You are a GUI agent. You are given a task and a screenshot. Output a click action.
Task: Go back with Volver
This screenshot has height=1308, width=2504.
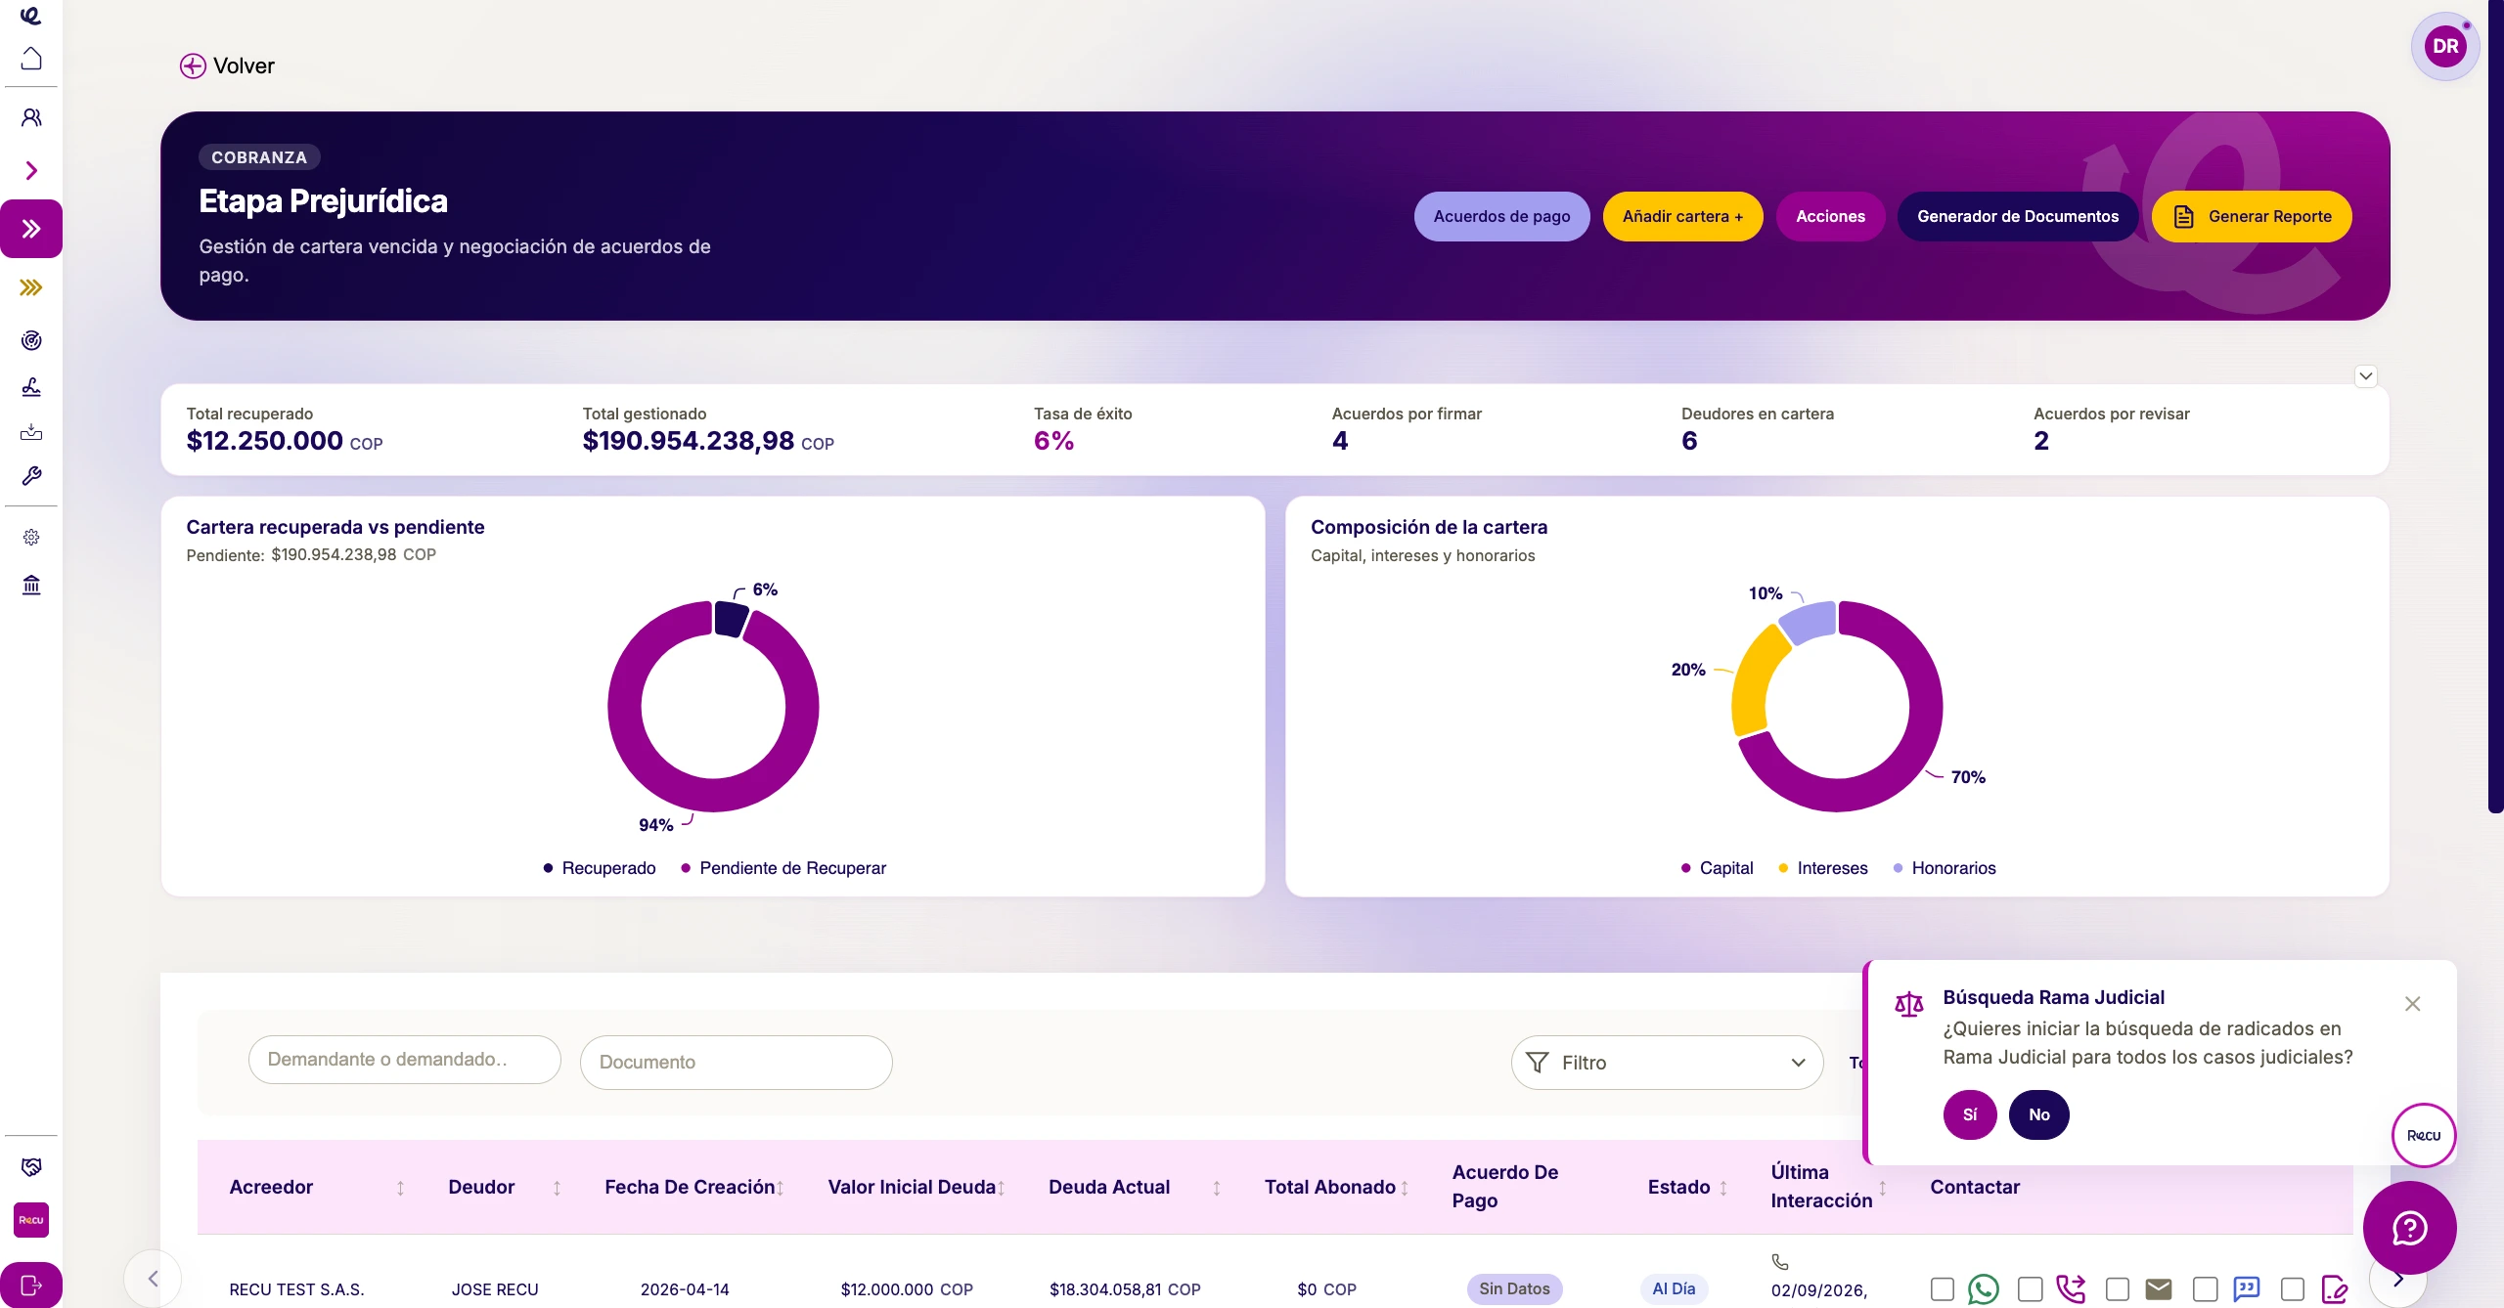tap(227, 65)
